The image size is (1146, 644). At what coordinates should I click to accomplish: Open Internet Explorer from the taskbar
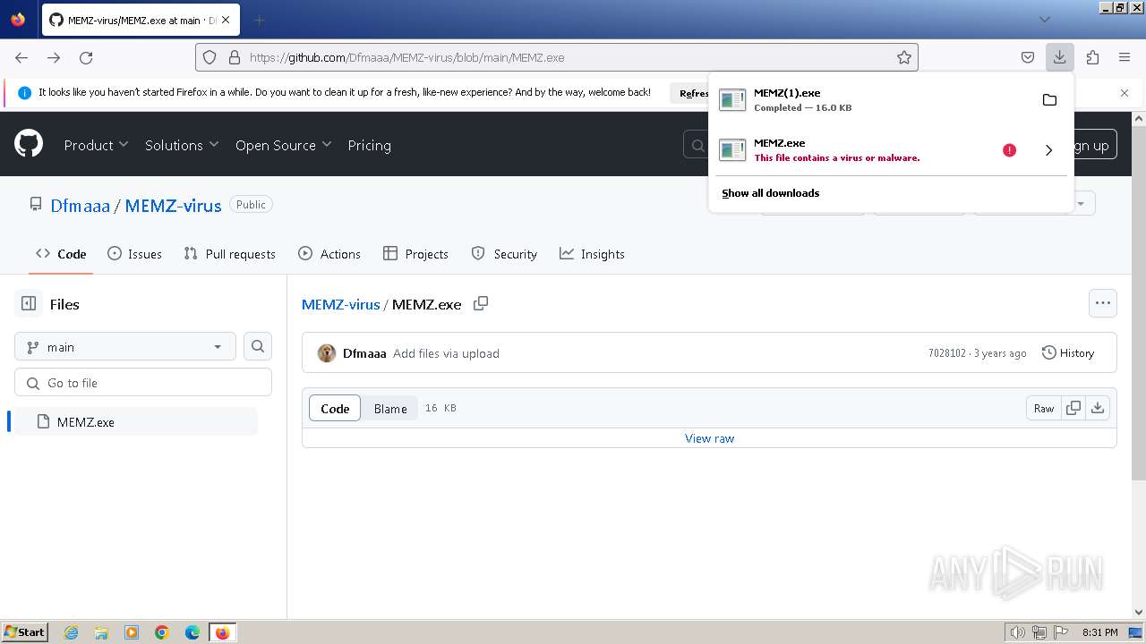tap(72, 632)
